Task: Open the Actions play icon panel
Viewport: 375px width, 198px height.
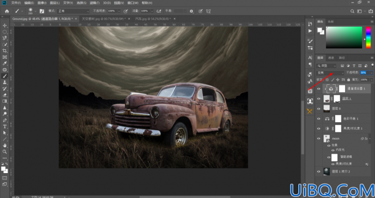Action: click(x=310, y=31)
